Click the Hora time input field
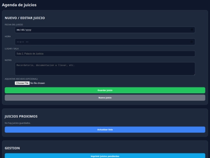Viewport: 210px width, 158px height. pos(105,42)
